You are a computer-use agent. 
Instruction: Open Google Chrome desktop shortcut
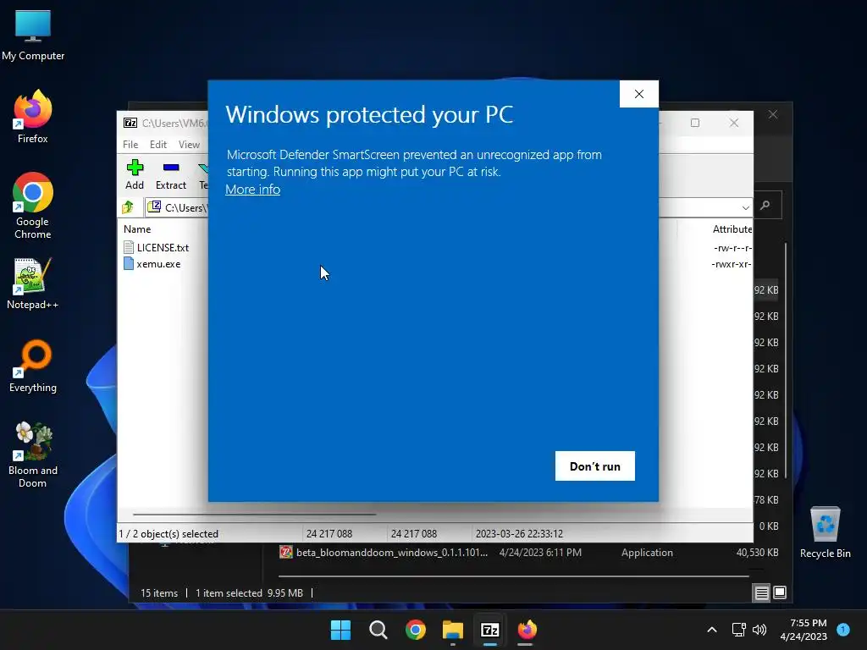coord(33,206)
